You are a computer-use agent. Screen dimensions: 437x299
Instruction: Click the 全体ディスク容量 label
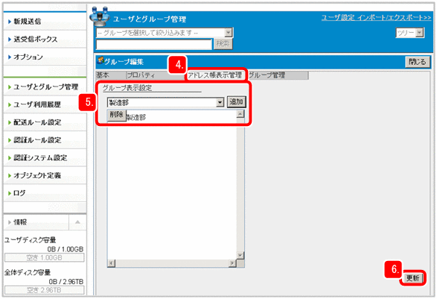point(28,272)
